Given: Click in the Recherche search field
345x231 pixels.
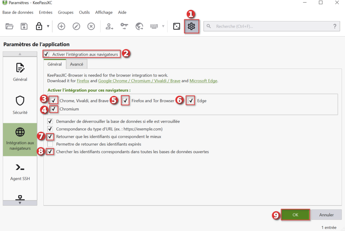Looking at the screenshot, I should click(x=270, y=26).
